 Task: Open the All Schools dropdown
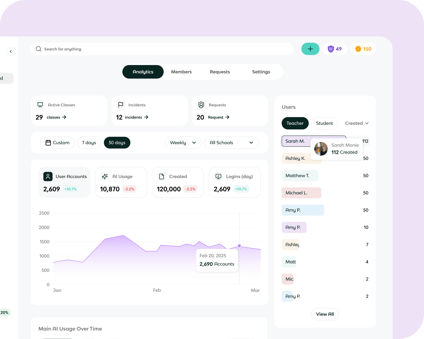click(x=231, y=143)
